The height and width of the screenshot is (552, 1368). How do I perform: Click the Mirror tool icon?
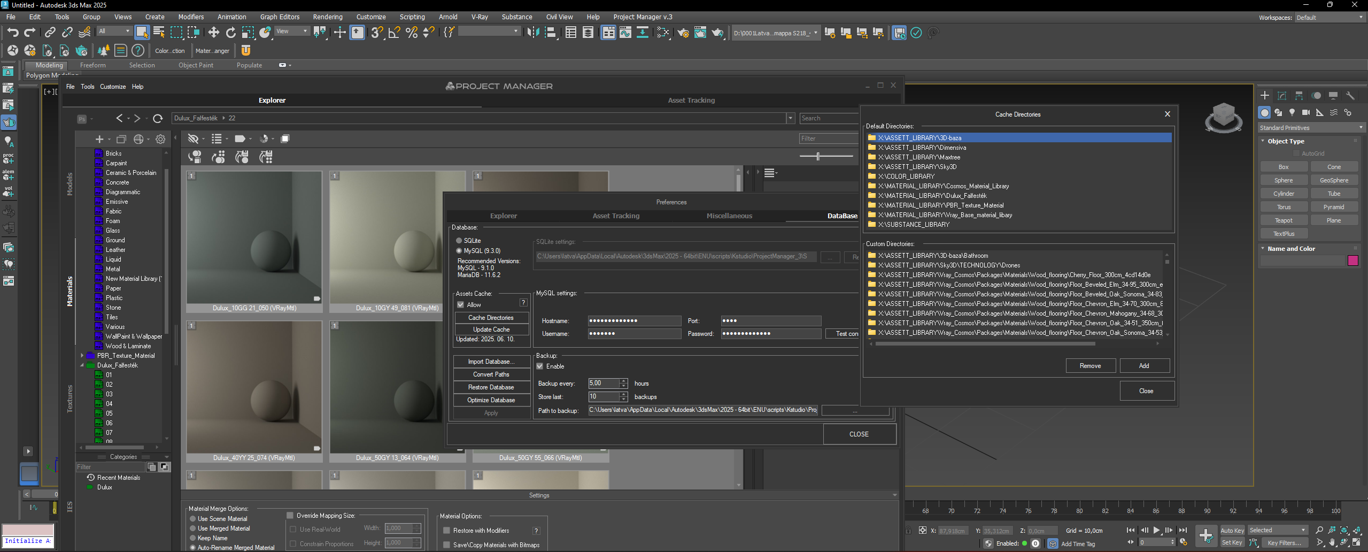tap(533, 33)
